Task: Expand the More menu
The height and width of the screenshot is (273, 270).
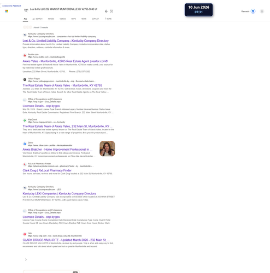Action: click(x=108, y=19)
